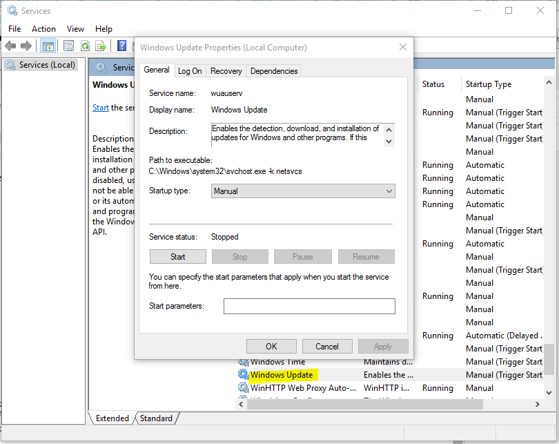Select the Windows Time service row
The width and height of the screenshot is (559, 444).
389,363
